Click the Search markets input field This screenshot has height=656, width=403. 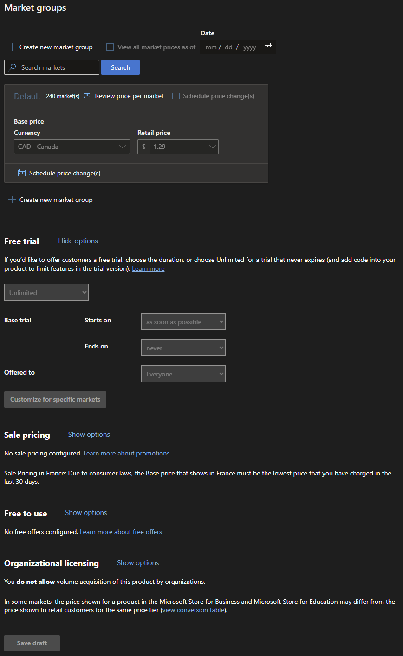tap(52, 67)
